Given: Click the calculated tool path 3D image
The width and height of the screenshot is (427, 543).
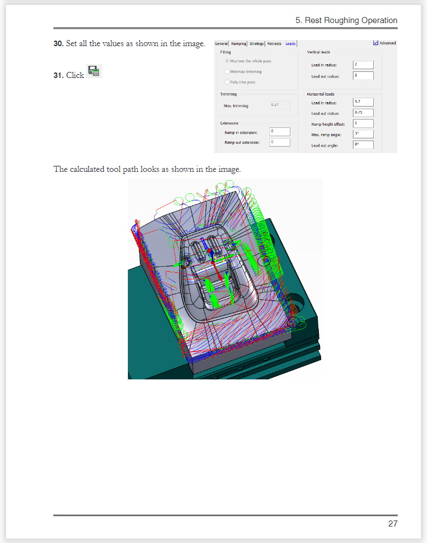Looking at the screenshot, I should pos(225,279).
